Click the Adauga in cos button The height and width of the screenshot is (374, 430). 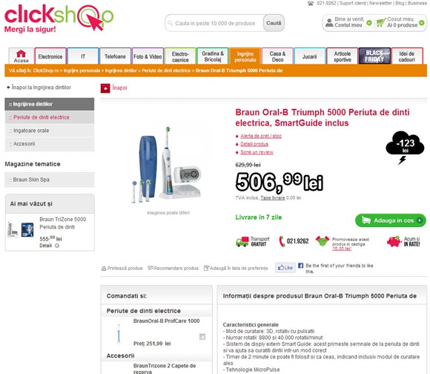click(391, 220)
